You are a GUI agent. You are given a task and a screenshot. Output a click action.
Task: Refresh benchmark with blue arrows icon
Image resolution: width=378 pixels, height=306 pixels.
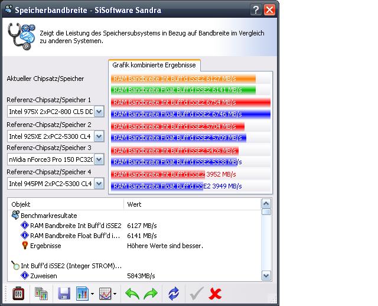tap(174, 294)
